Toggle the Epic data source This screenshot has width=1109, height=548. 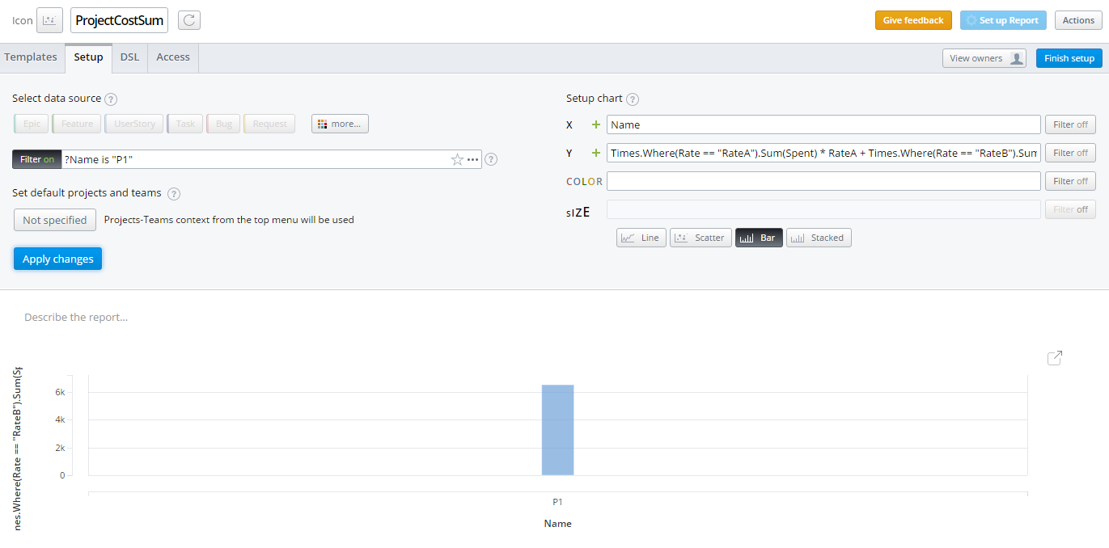(x=32, y=124)
